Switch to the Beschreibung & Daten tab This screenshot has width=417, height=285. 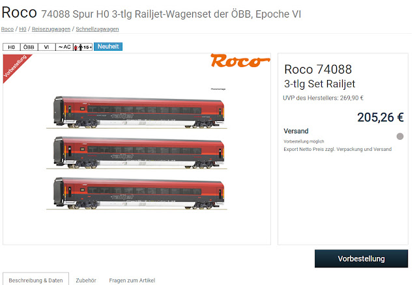coord(36,280)
